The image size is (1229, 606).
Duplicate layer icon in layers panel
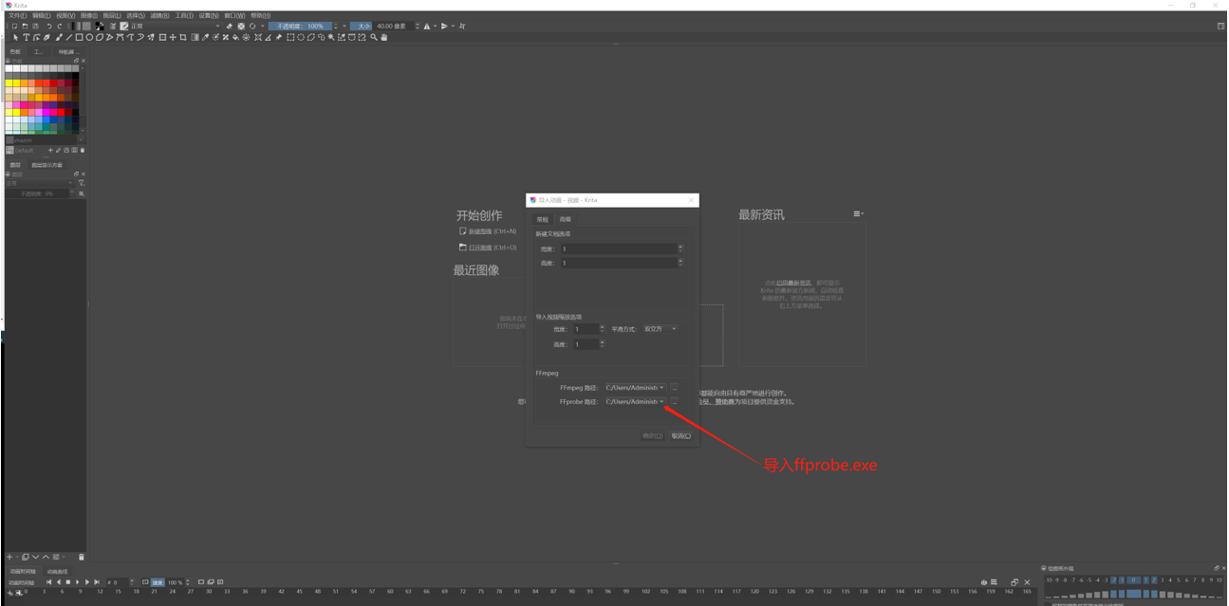tap(26, 557)
